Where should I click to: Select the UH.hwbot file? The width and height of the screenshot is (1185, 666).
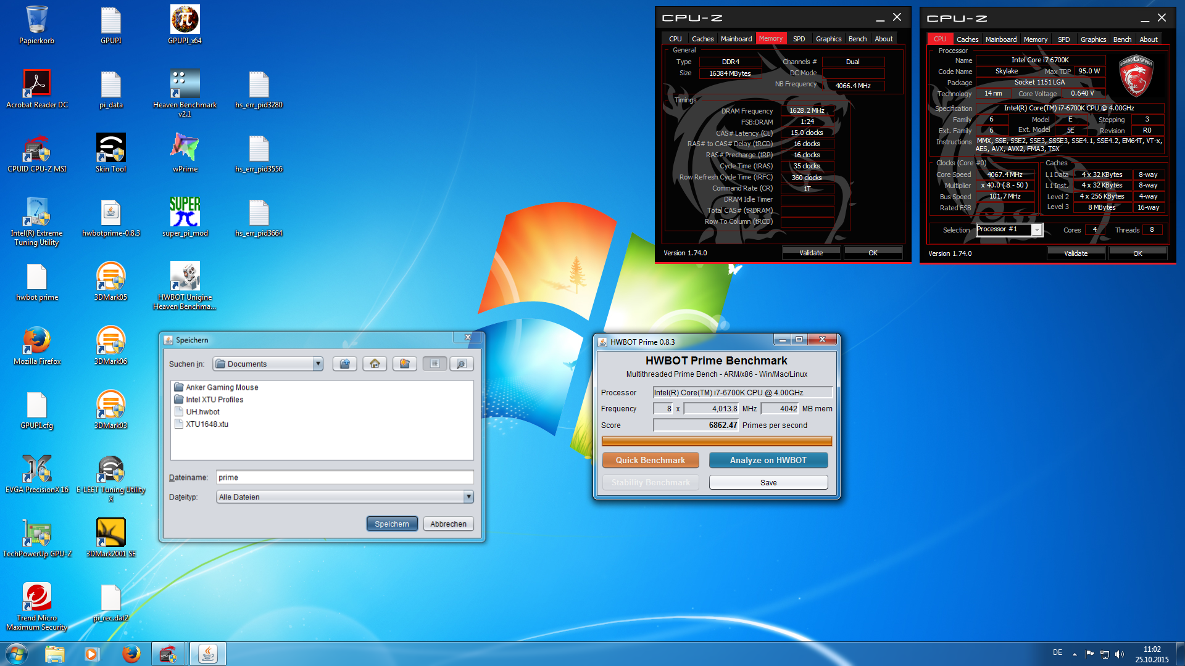pyautogui.click(x=197, y=412)
